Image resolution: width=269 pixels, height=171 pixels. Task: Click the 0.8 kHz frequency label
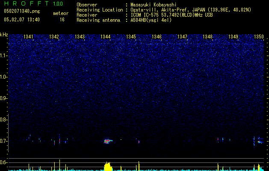(x=4, y=120)
